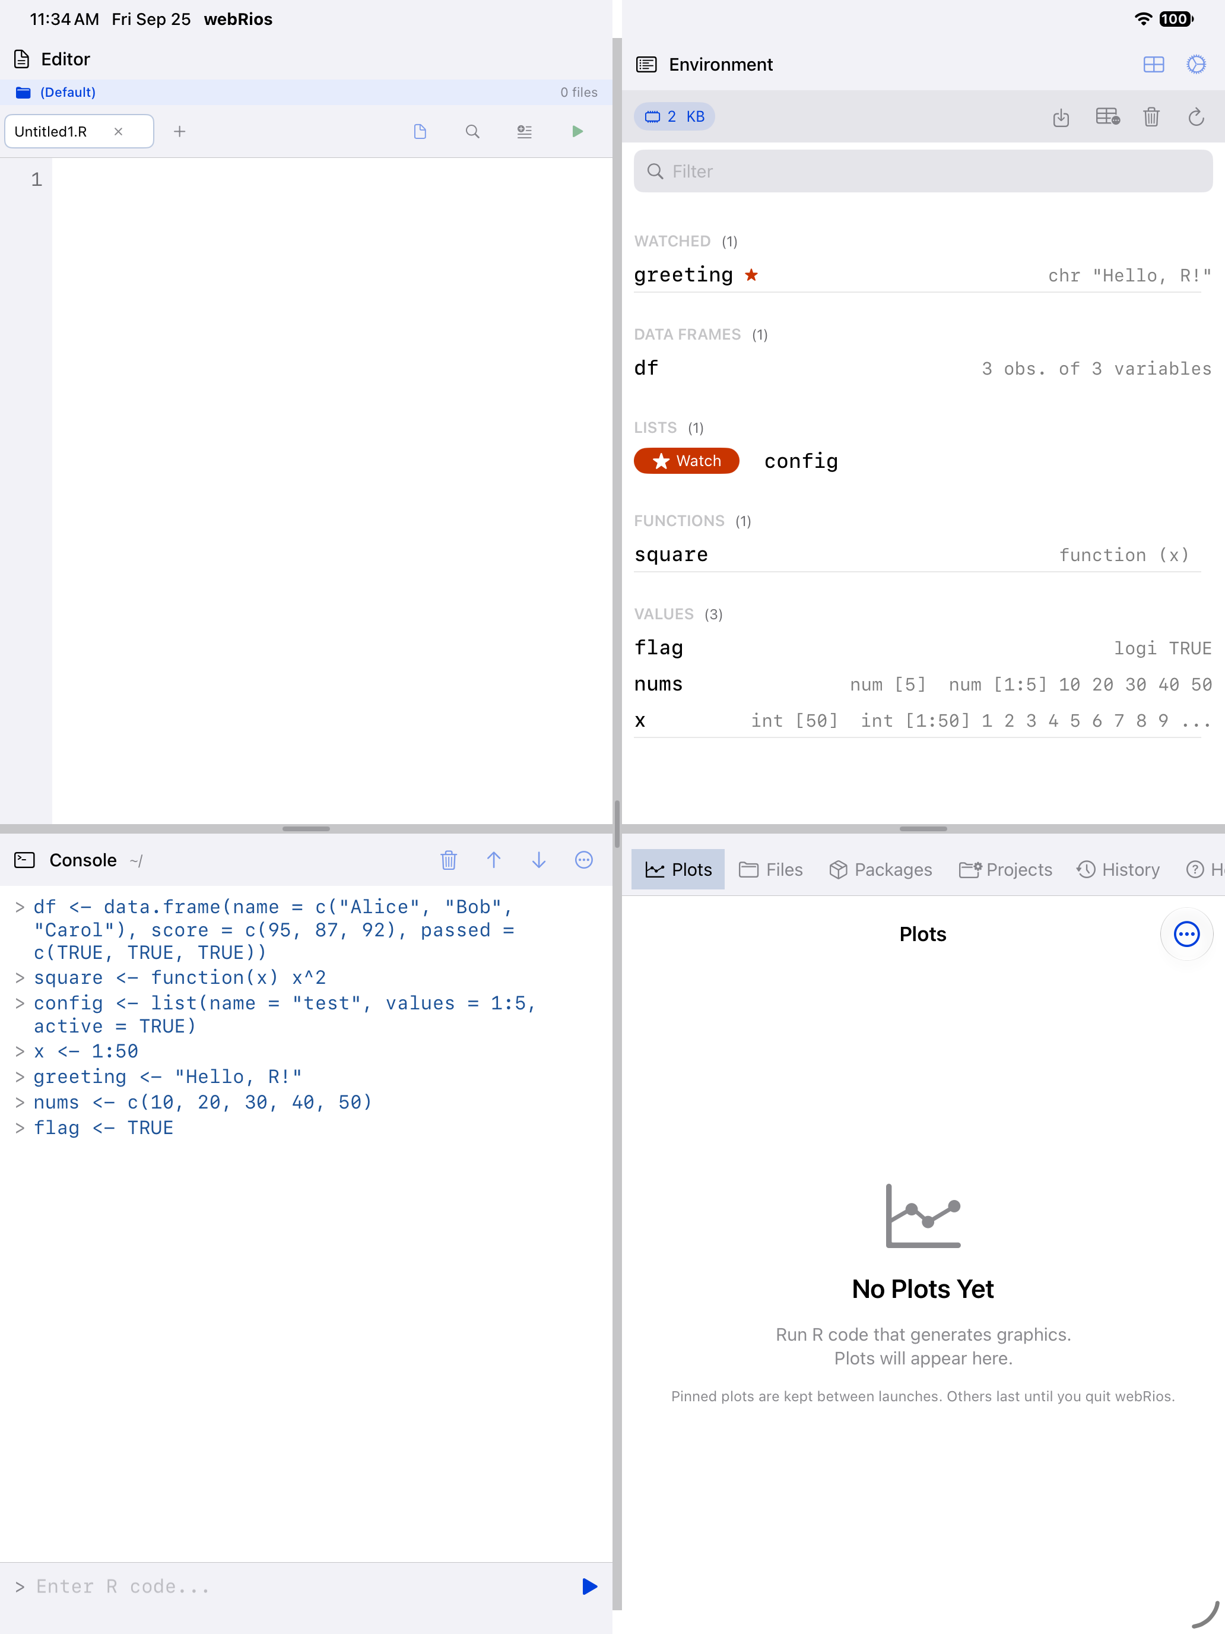Open the editor outline list icon
The image size is (1225, 1634).
pos(524,131)
